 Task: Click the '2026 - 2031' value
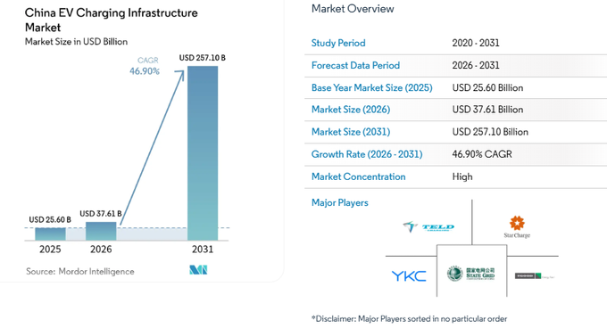click(x=476, y=65)
